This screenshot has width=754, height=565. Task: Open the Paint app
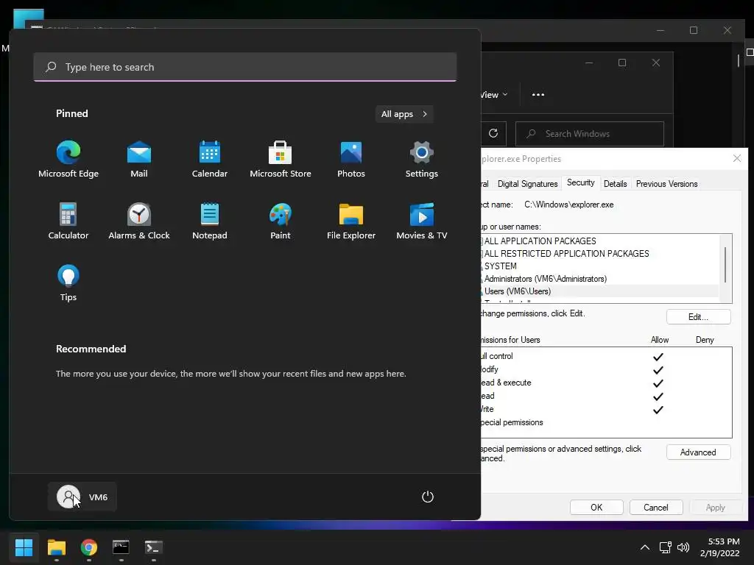point(281,221)
